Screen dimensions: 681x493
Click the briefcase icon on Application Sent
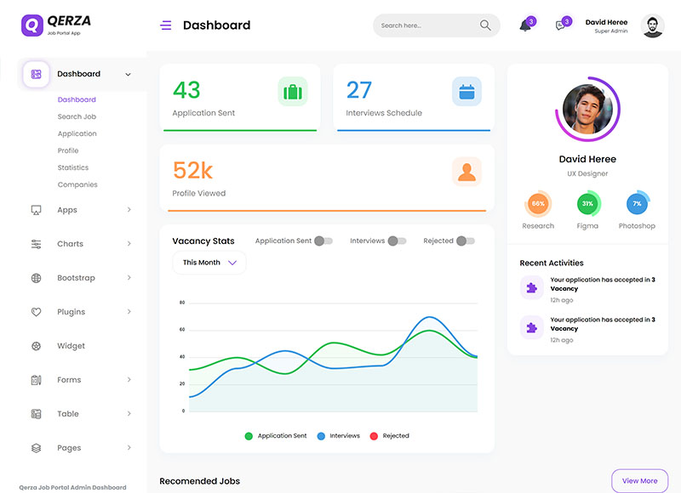[292, 92]
